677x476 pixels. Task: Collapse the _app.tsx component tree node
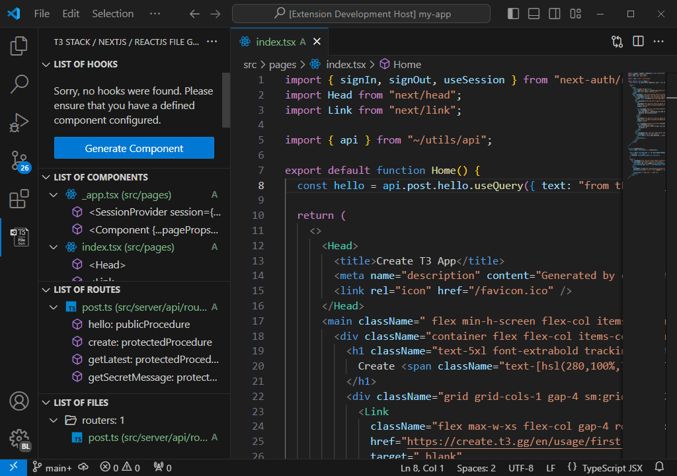point(54,195)
